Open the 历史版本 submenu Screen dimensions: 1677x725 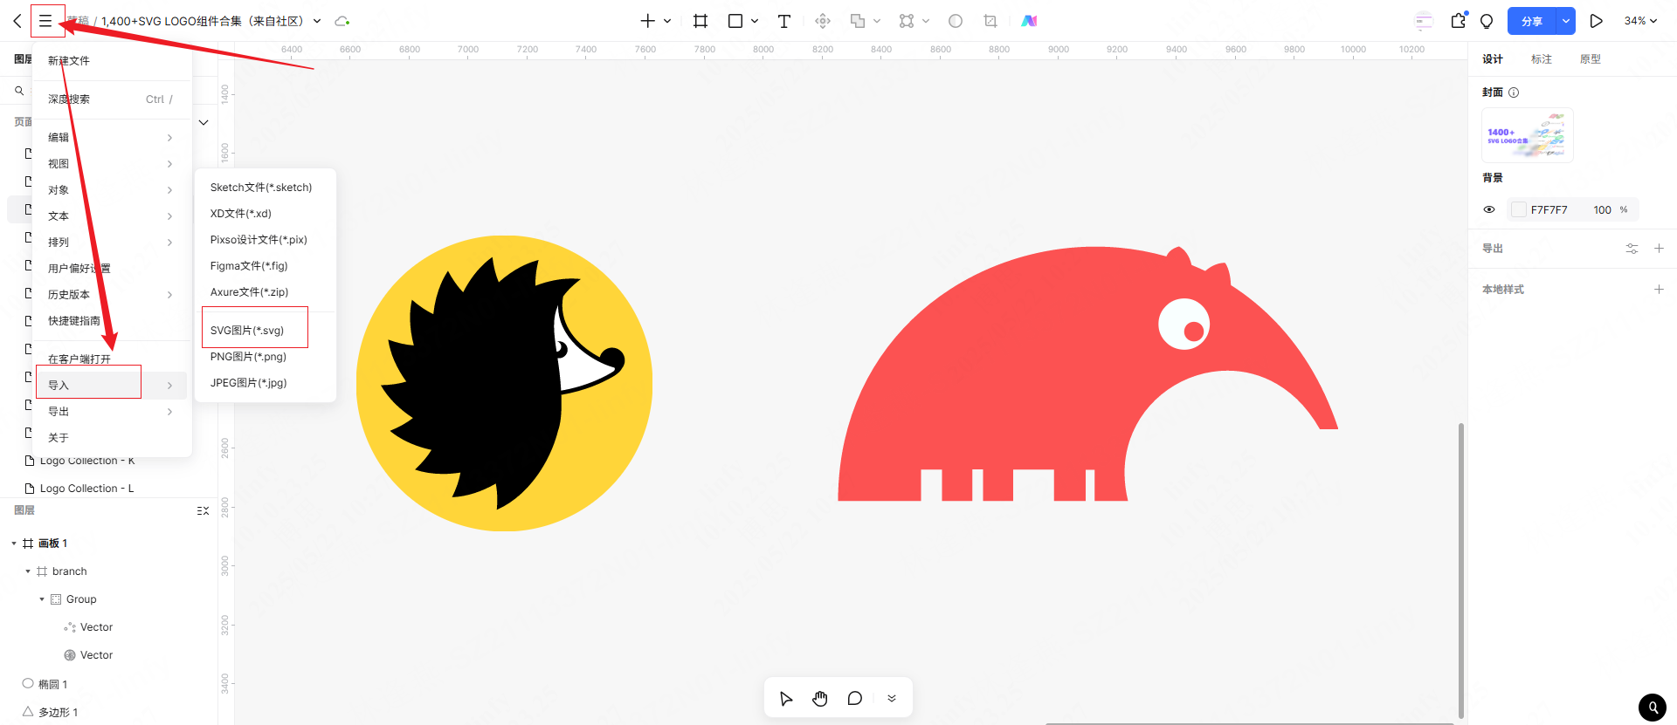point(112,295)
